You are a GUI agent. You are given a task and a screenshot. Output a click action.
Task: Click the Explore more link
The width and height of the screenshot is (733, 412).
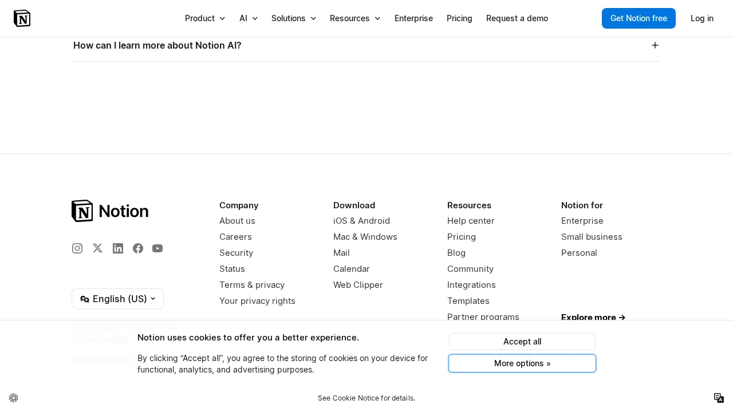point(593,317)
